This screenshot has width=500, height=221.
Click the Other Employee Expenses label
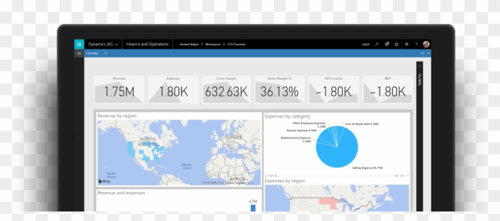[x=309, y=125]
